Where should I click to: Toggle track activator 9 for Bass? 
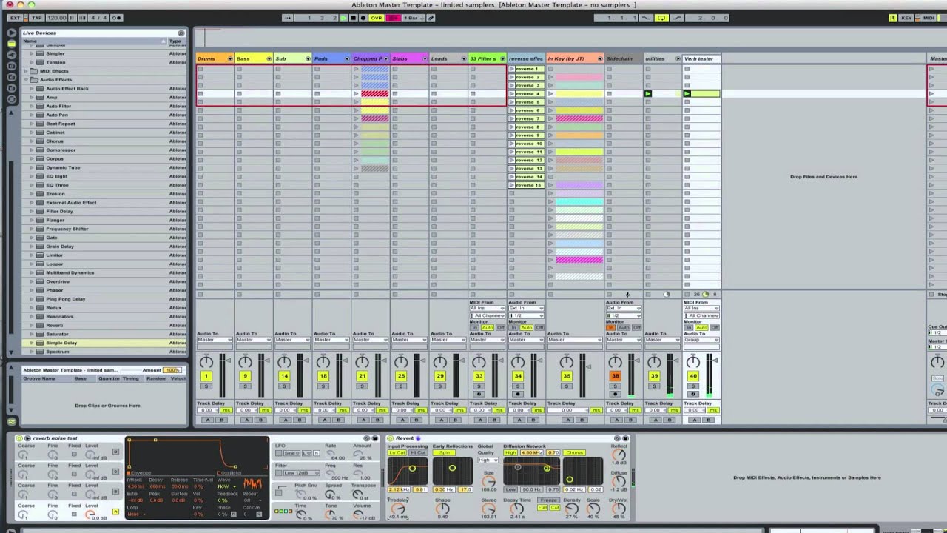click(245, 376)
